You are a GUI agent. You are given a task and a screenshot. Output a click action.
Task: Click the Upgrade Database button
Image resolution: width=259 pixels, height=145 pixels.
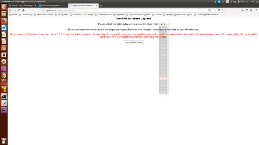pyautogui.click(x=133, y=42)
